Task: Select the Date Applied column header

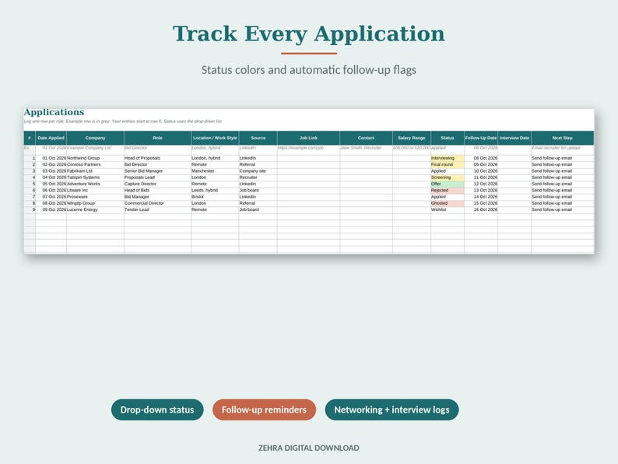Action: (x=51, y=138)
